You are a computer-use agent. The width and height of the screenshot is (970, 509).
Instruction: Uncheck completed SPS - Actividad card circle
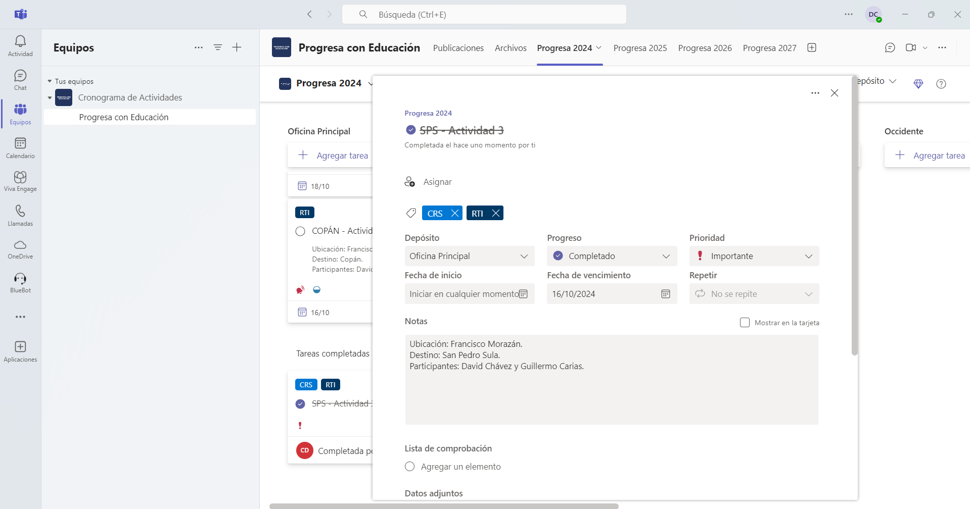pos(300,404)
